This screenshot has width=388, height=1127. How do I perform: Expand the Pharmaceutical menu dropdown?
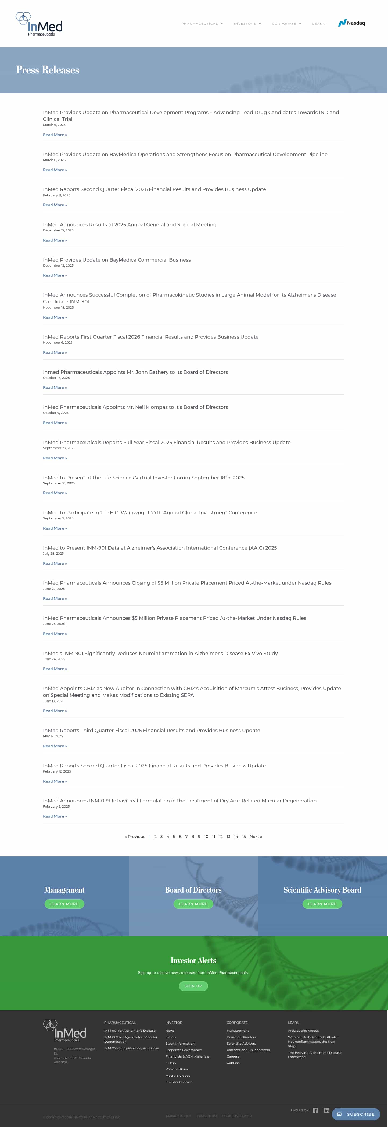coord(202,24)
